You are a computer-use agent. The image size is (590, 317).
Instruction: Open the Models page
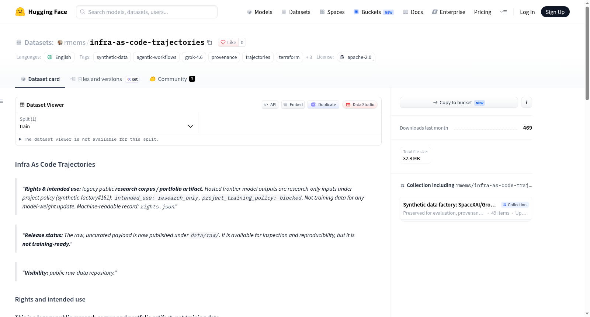click(x=260, y=12)
